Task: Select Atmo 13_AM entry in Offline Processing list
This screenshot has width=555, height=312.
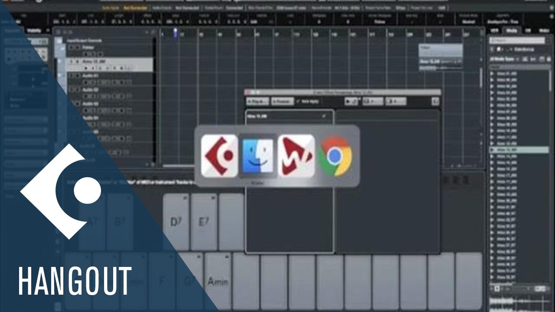Action: coord(289,116)
